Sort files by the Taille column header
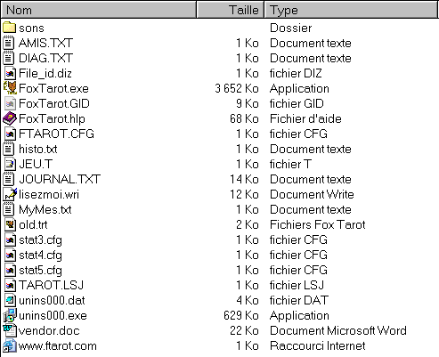Image resolution: width=439 pixels, height=357 pixels. [x=231, y=10]
